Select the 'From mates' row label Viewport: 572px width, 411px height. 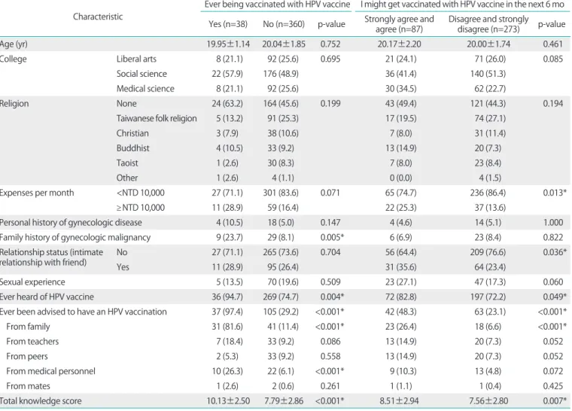(x=28, y=386)
